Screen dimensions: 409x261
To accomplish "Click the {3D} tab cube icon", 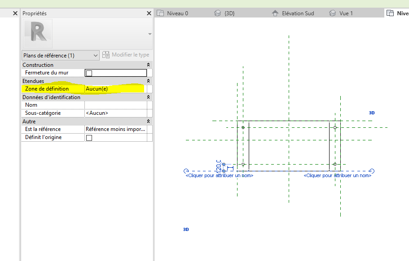I will click(x=218, y=13).
